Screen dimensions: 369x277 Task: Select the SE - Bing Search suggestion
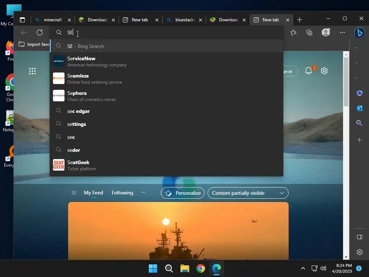(166, 46)
